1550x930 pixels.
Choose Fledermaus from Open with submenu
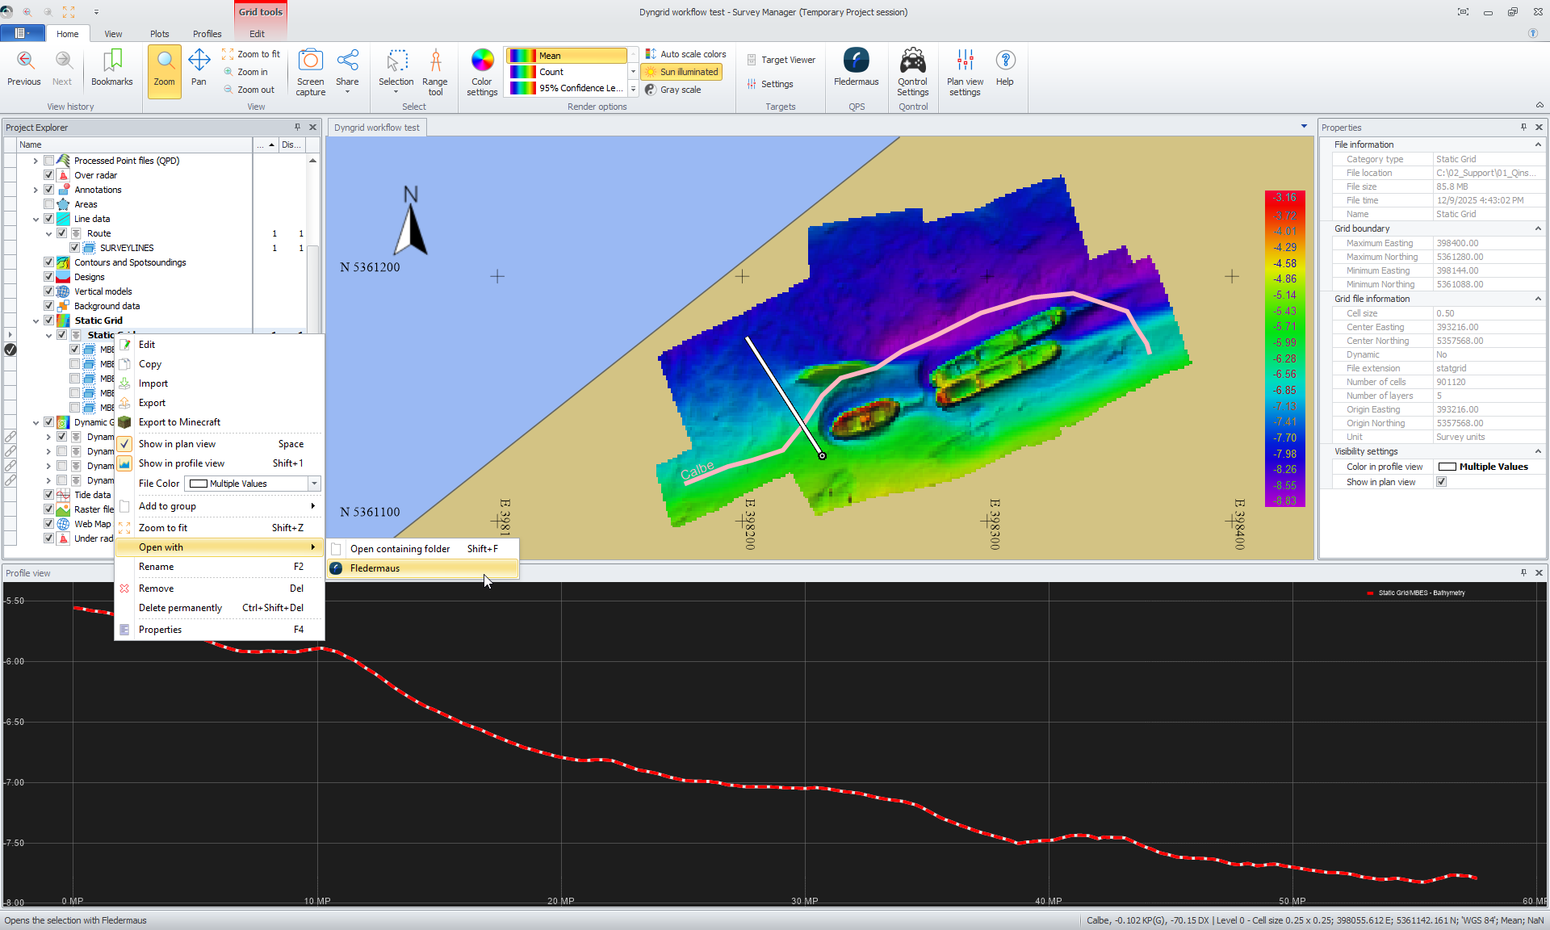(375, 568)
